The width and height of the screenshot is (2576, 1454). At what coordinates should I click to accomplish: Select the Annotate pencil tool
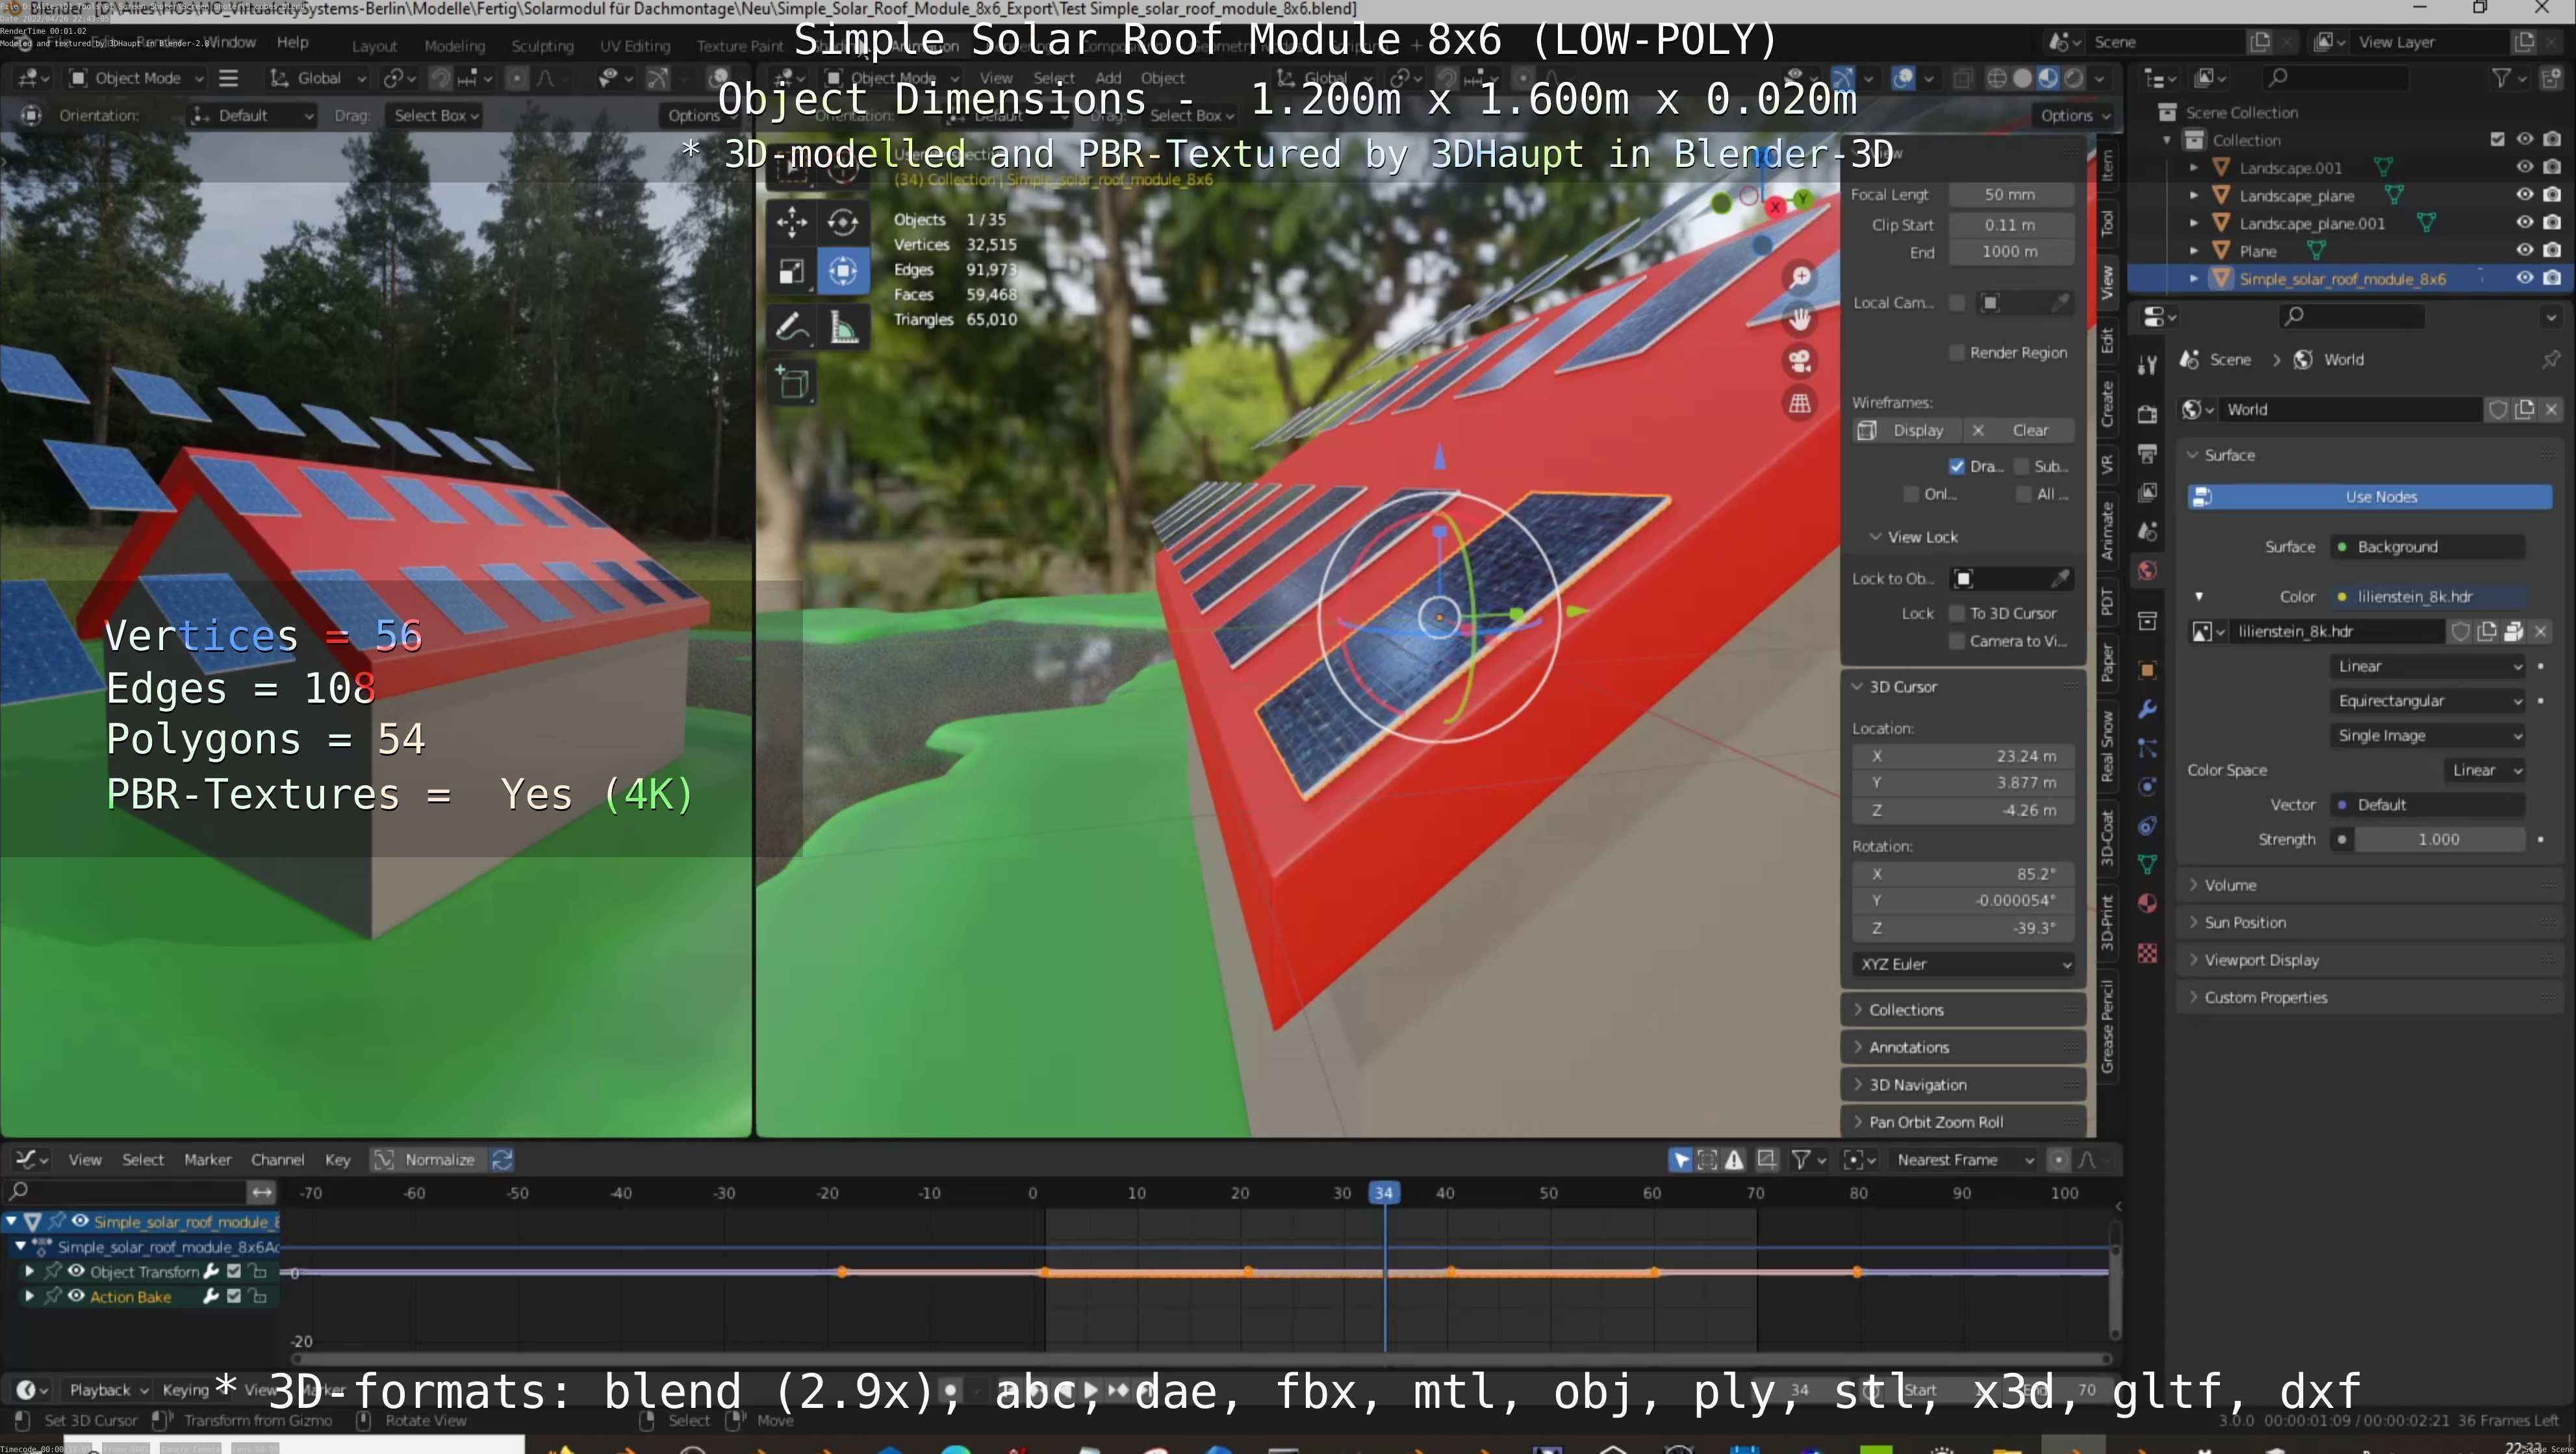click(791, 328)
